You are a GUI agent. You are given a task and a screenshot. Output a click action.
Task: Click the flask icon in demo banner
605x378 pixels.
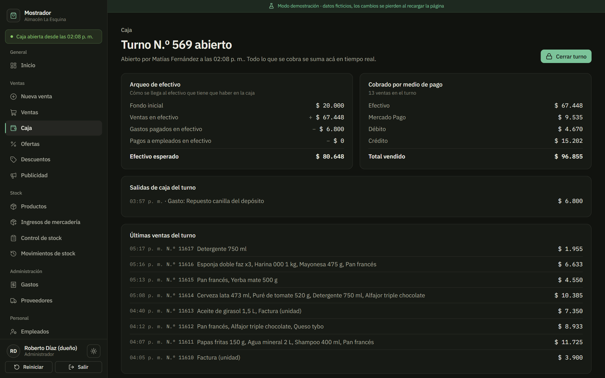coord(271,6)
